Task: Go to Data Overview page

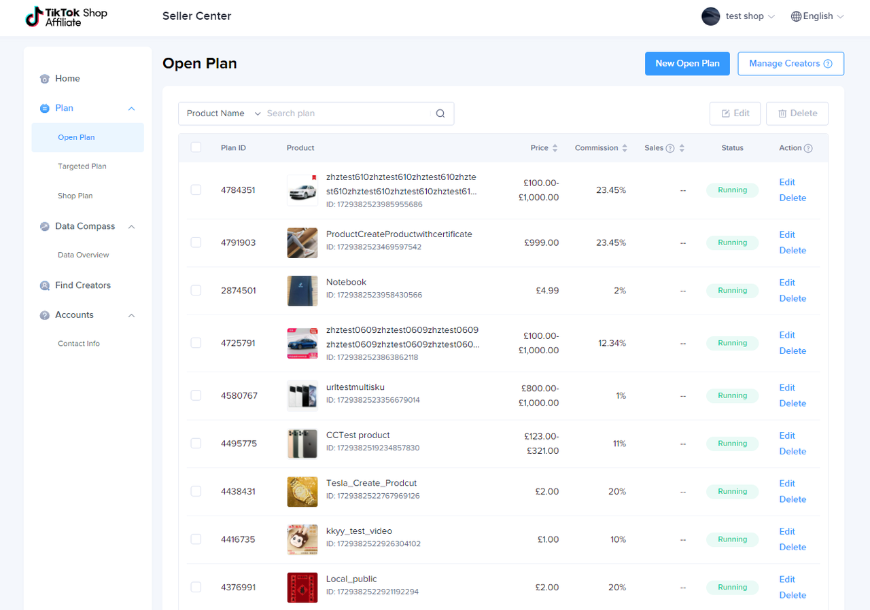Action: pyautogui.click(x=83, y=255)
